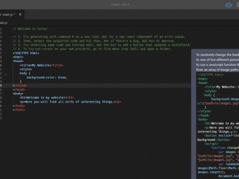Collapse the body CSS block fold arrow
239x179 pixels.
6,74
